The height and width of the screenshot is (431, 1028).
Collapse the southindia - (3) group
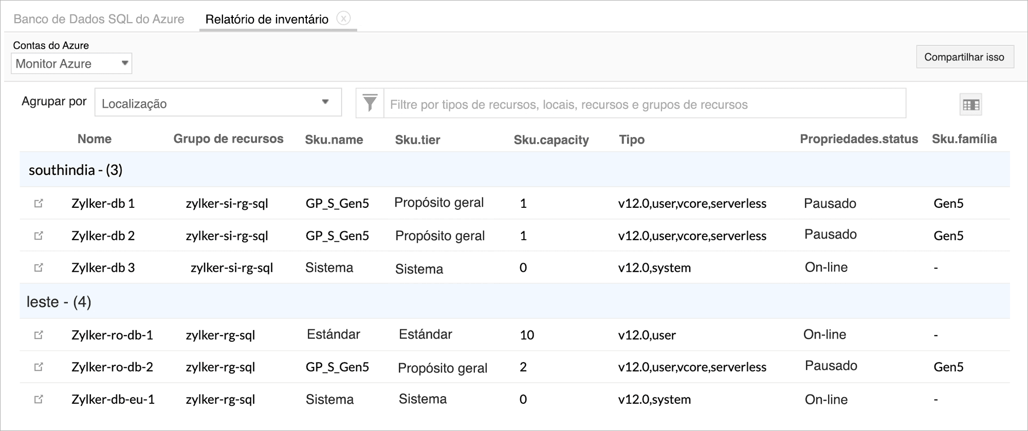tap(76, 170)
